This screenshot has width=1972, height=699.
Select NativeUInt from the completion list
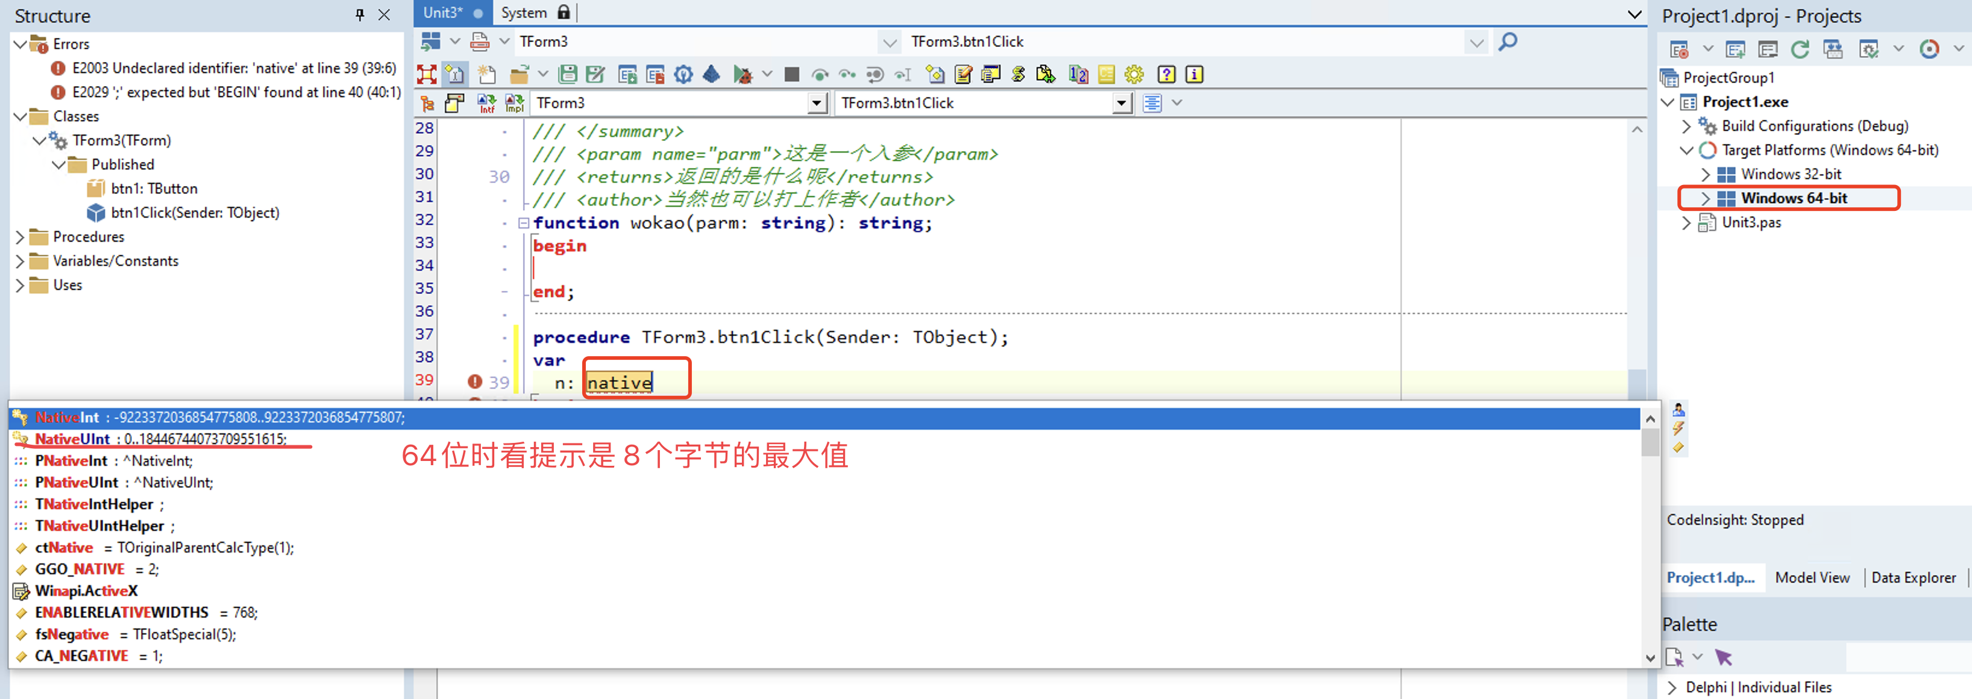[73, 439]
